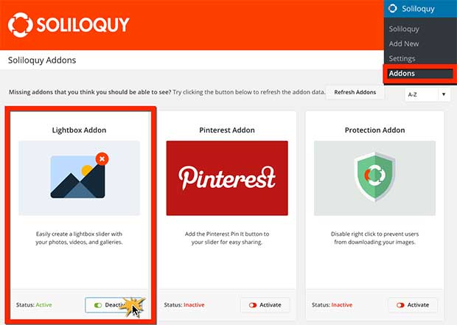Open the A-Z sort dropdown

point(428,94)
